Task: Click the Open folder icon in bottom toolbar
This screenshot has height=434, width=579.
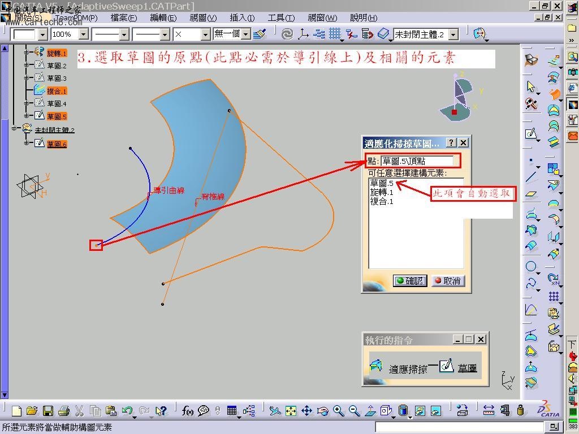Action: [x=32, y=410]
